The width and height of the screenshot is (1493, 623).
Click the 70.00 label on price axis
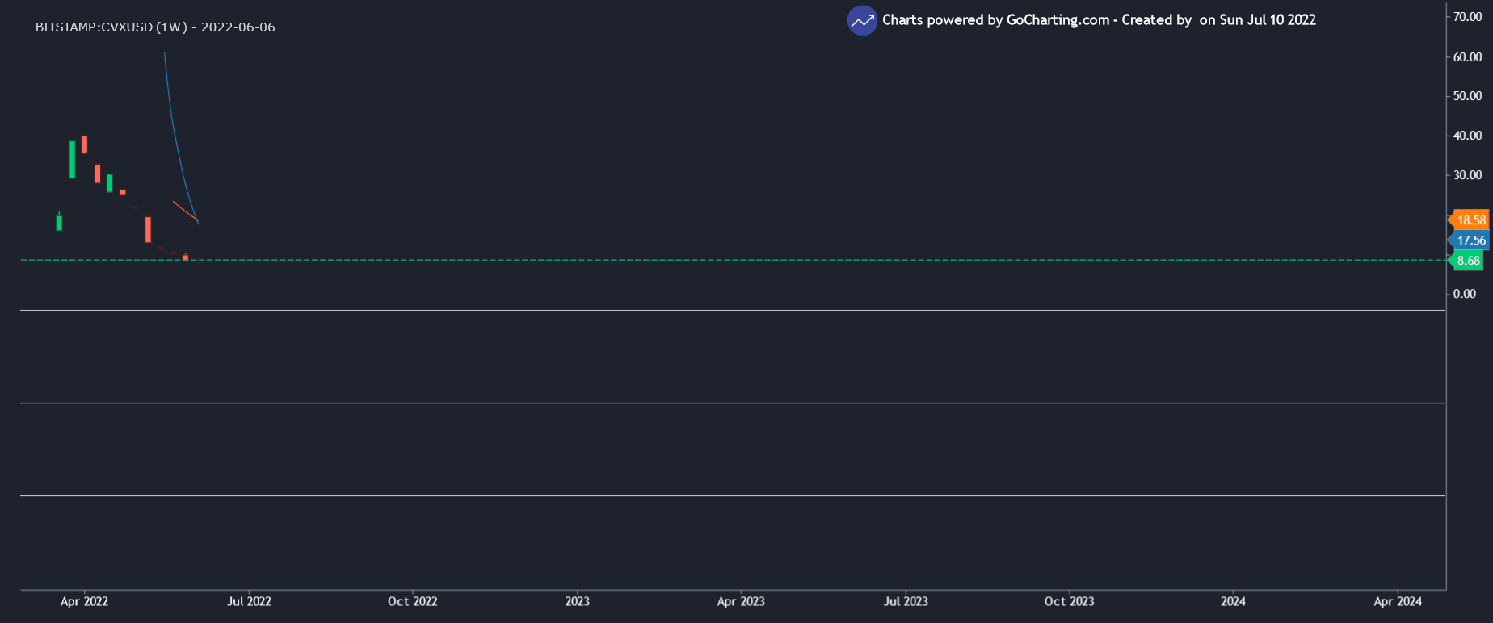point(1467,17)
